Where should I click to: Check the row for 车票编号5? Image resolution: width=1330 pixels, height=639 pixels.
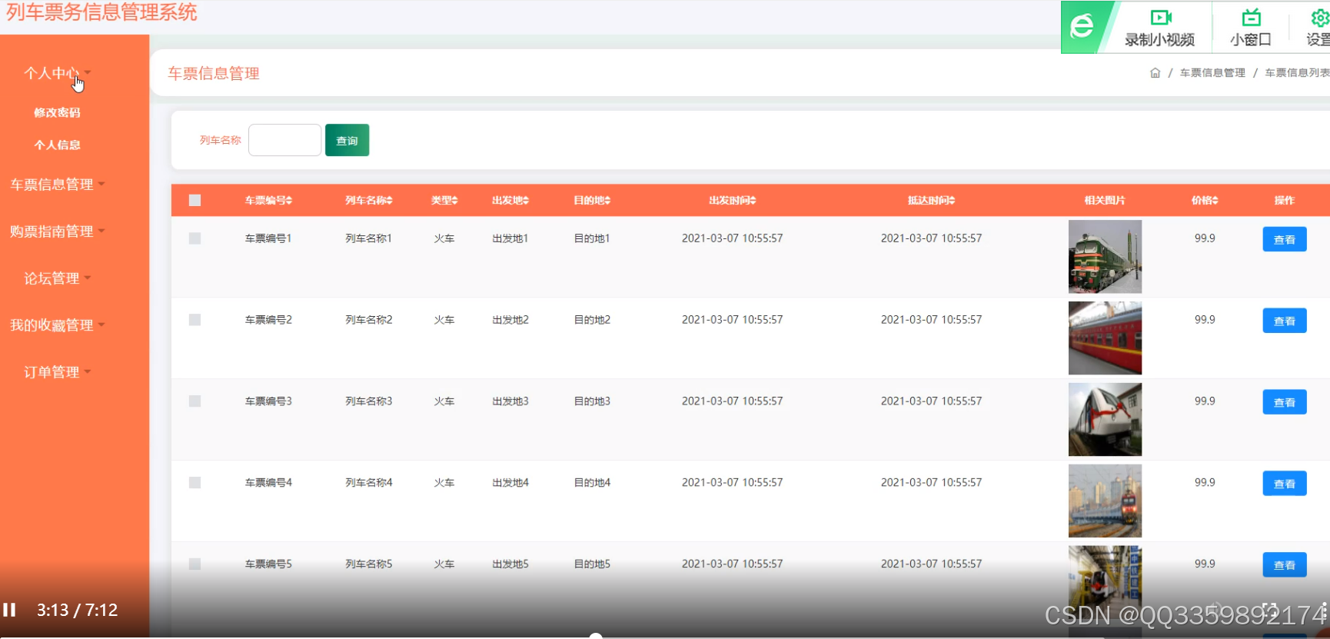195,564
